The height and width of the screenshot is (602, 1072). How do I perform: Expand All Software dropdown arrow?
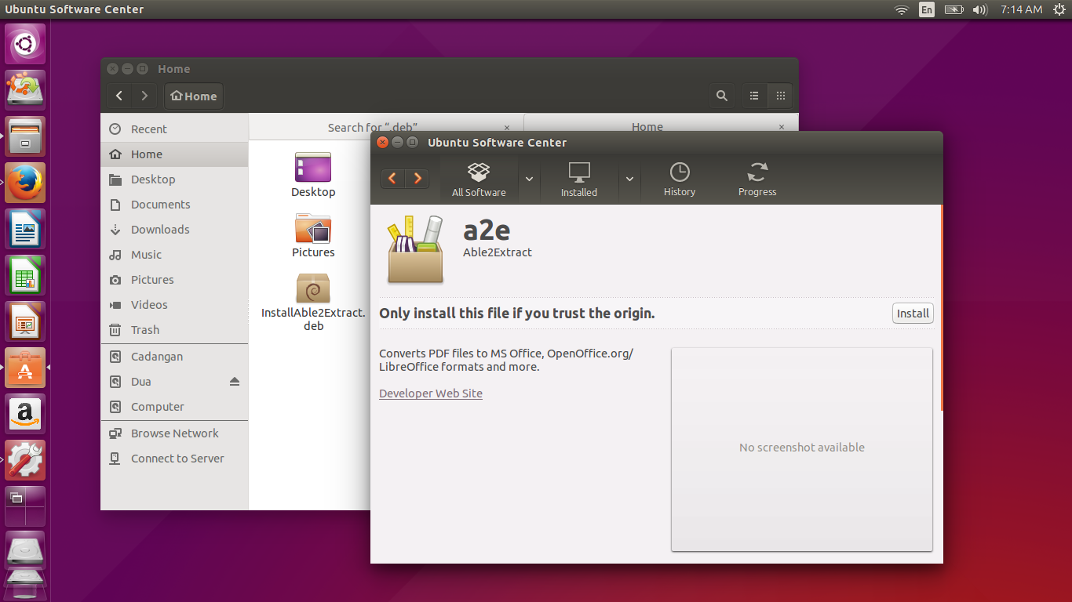coord(529,179)
